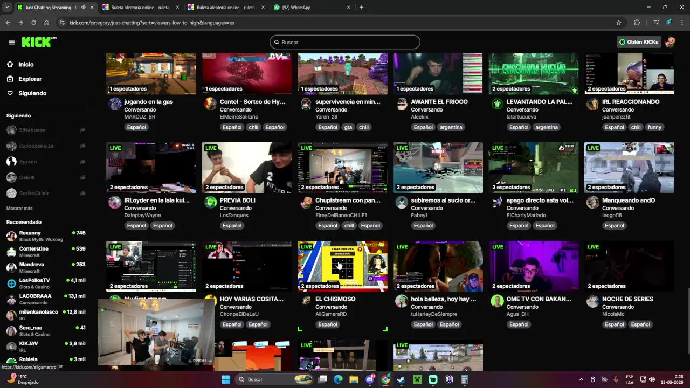This screenshot has width=690, height=388.
Task: Open the user profile avatar menu
Action: (670, 42)
